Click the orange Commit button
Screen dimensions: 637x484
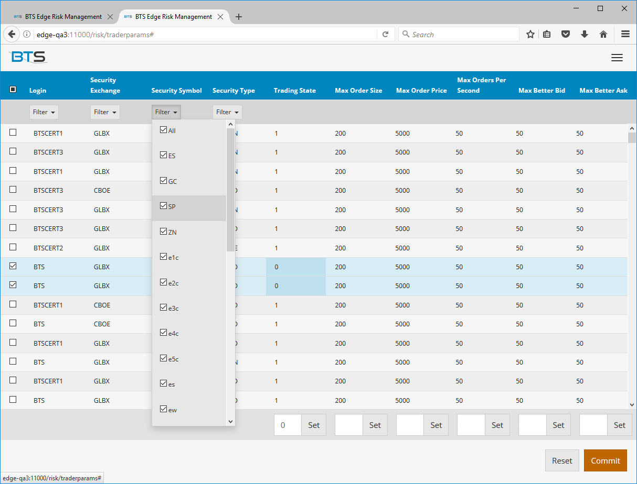point(606,460)
